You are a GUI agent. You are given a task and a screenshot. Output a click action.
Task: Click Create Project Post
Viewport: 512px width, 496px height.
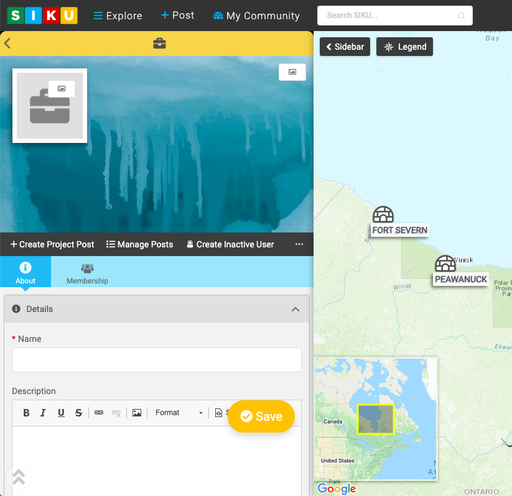click(x=52, y=244)
